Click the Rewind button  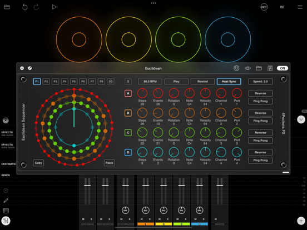[202, 82]
